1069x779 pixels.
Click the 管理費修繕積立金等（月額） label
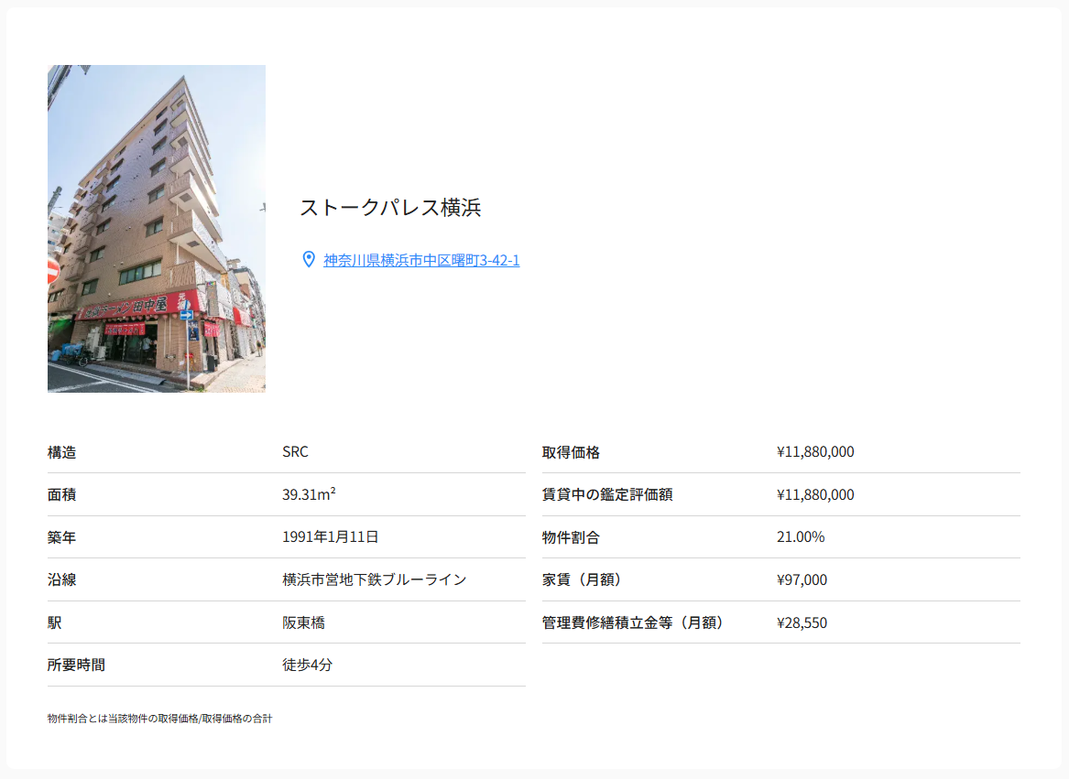634,623
